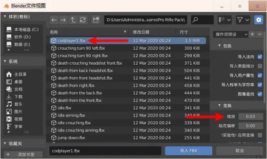This screenshot has width=267, height=159.
Task: Select file death from front headshot.fbx
Action: pyautogui.click(x=128, y=78)
